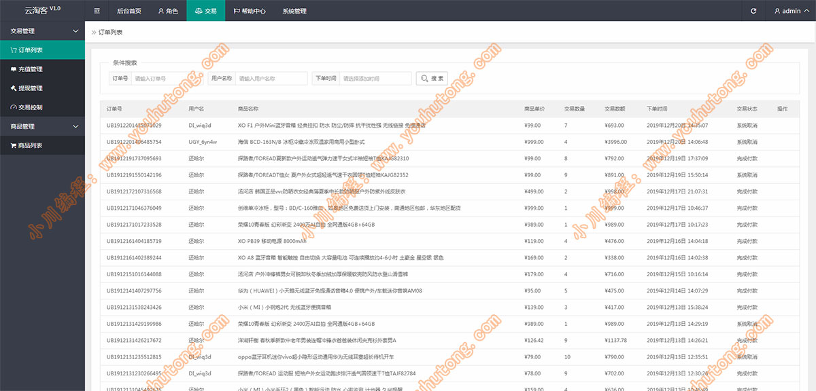Select order number UB1912131426217672

pos(134,340)
